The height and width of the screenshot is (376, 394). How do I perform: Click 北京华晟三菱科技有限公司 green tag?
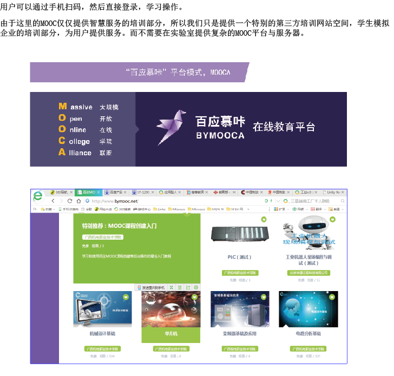coord(308,273)
